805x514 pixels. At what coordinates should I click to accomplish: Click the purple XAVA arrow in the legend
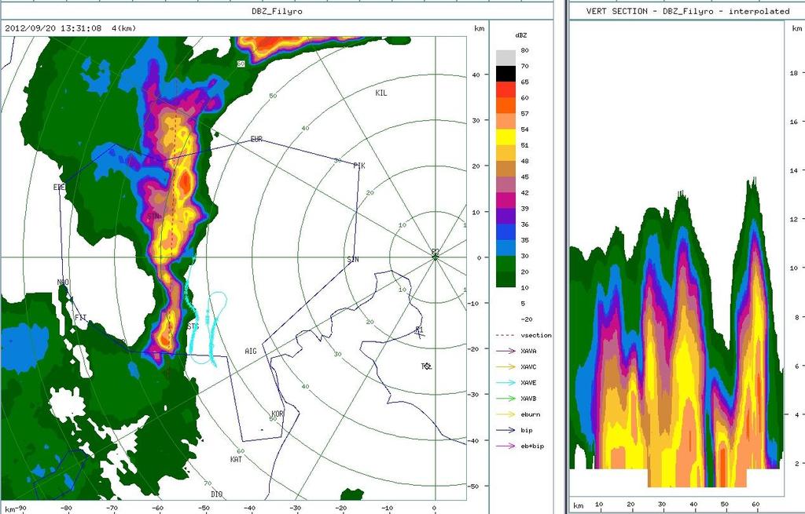[x=505, y=351]
